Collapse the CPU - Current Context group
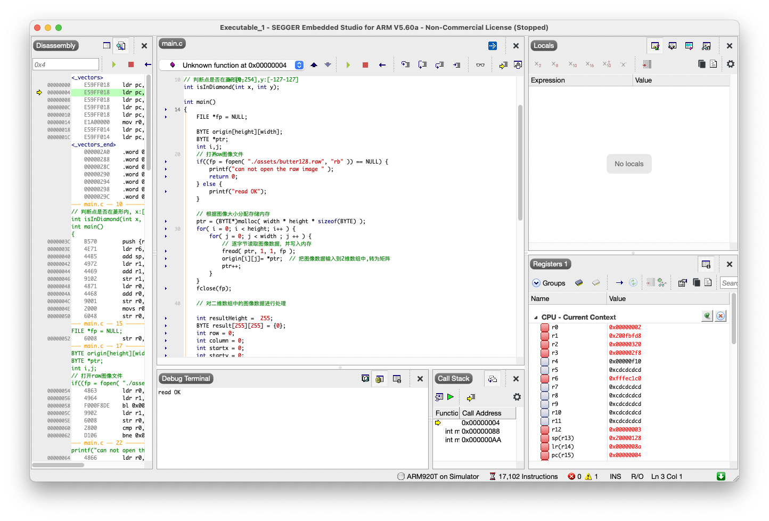 (536, 318)
